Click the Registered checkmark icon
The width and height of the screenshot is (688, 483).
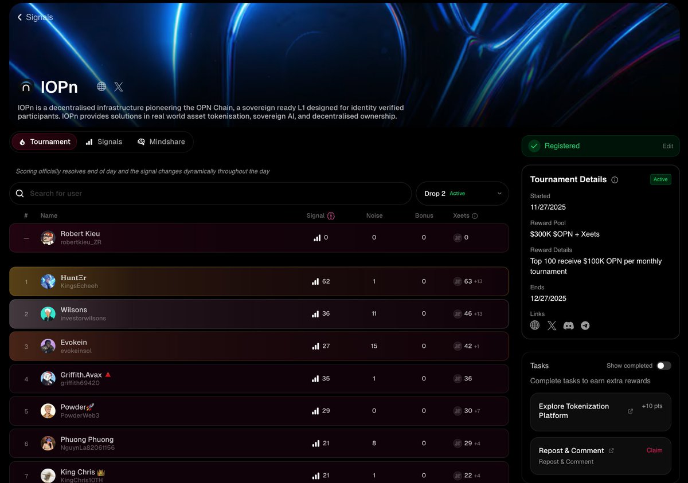[534, 146]
